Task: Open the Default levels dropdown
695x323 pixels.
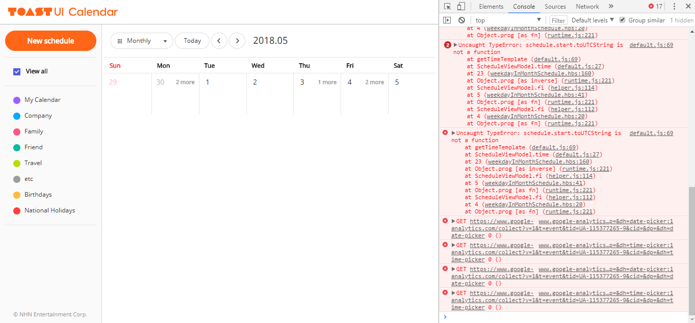Action: click(x=591, y=19)
